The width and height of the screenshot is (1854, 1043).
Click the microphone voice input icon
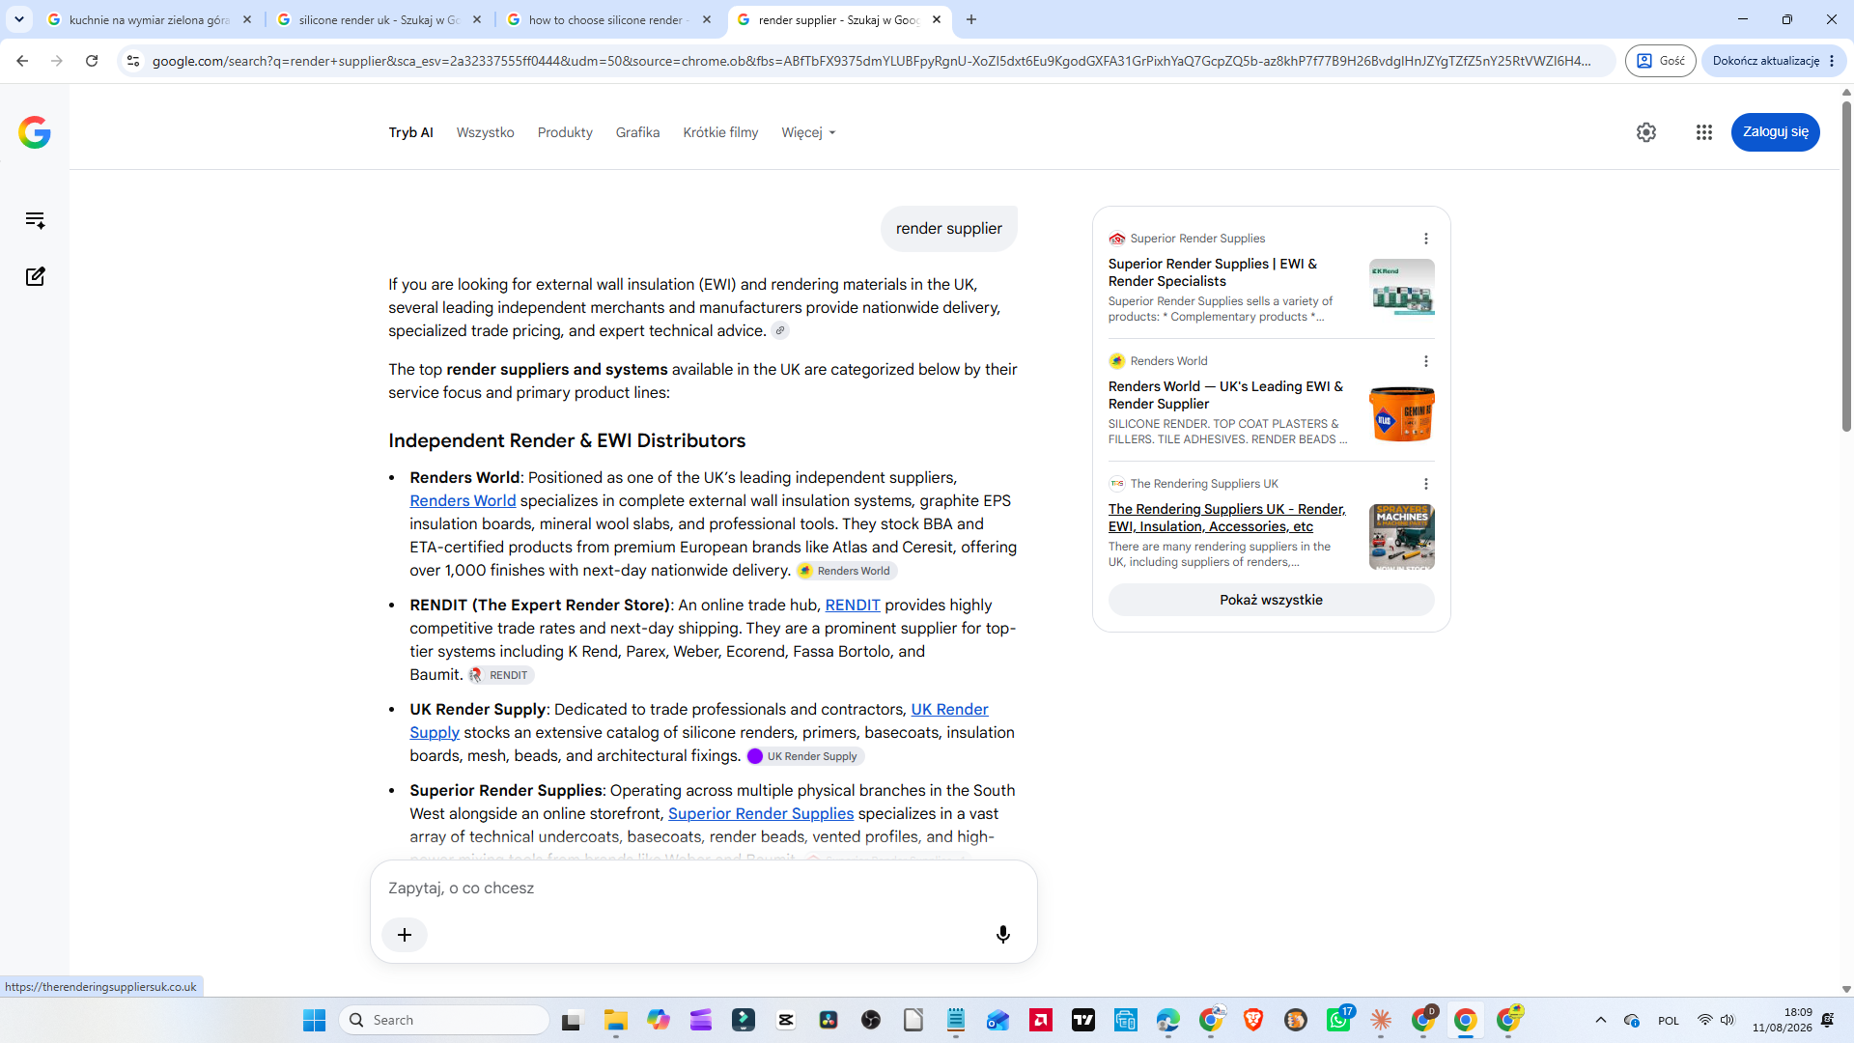coord(1003,935)
